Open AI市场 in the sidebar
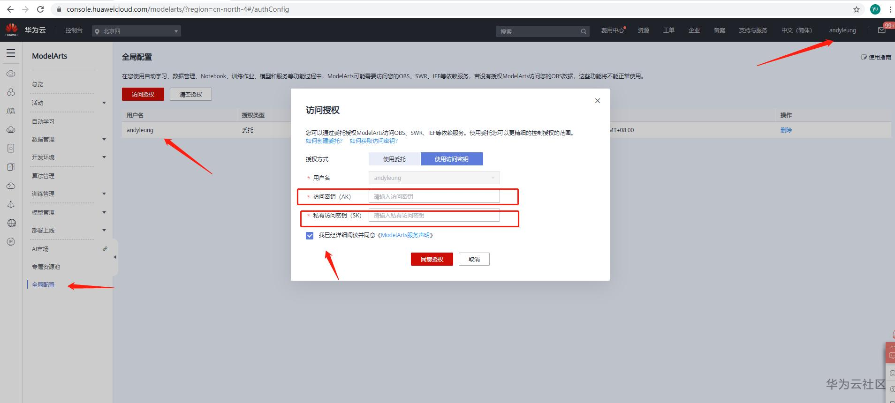The width and height of the screenshot is (895, 403). (40, 249)
